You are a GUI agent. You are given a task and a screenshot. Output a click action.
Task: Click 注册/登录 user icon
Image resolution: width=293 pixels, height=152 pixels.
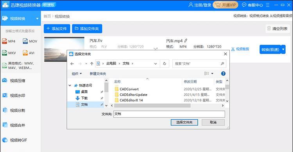click(191, 5)
